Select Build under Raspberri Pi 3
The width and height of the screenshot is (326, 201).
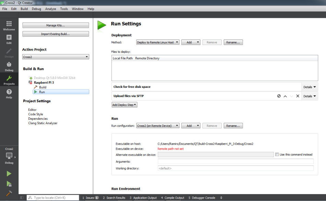point(43,87)
